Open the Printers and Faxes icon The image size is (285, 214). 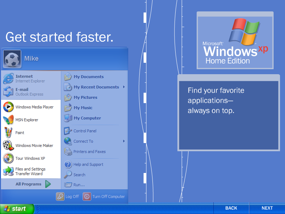point(68,152)
